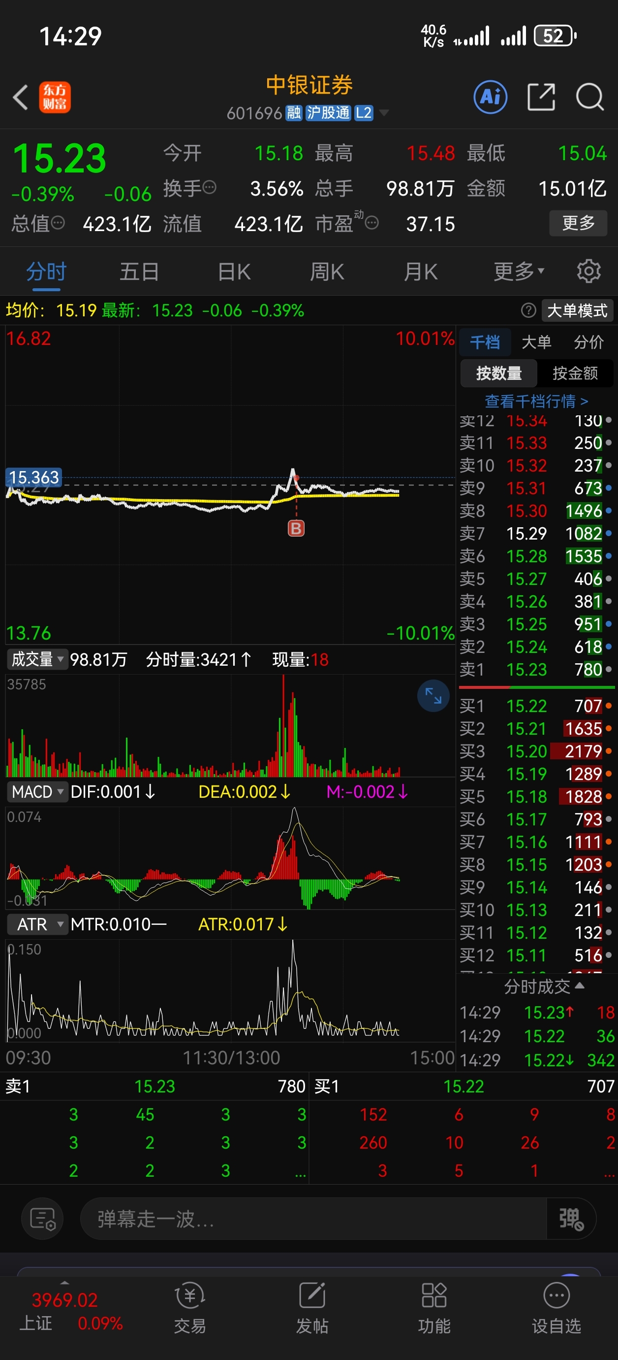This screenshot has height=1360, width=618.
Task: Select 按金额 display mode
Action: click(x=575, y=374)
